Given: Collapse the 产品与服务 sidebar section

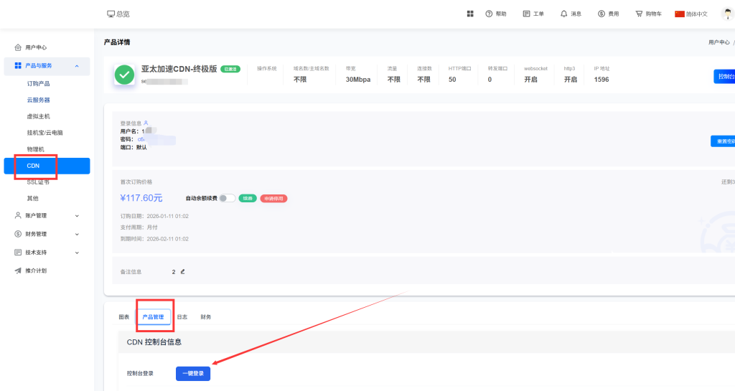Looking at the screenshot, I should 47,65.
